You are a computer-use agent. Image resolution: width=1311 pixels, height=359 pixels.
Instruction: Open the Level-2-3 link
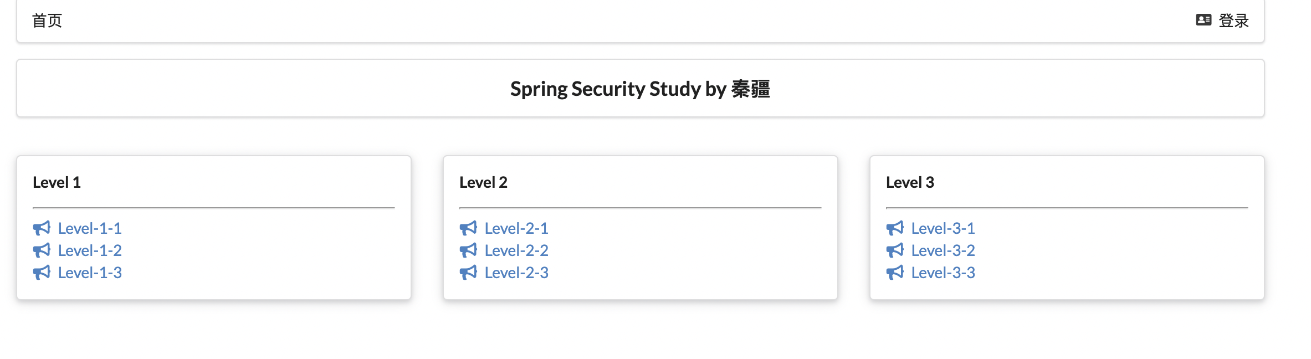516,273
